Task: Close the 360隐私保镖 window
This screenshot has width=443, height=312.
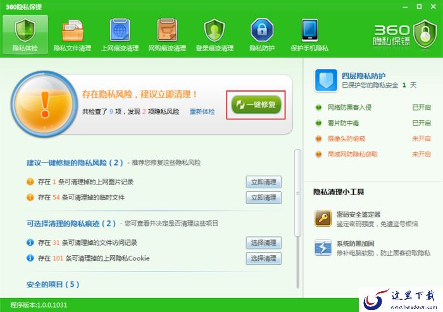Action: point(434,6)
